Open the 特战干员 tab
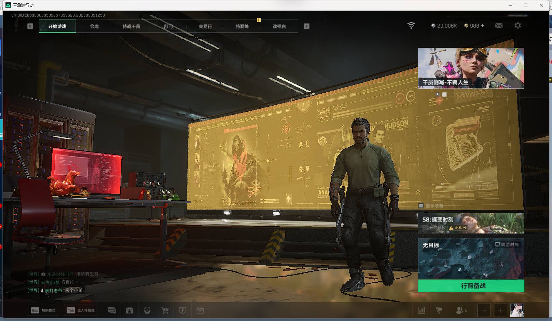Image resolution: width=552 pixels, height=321 pixels. pos(131,26)
